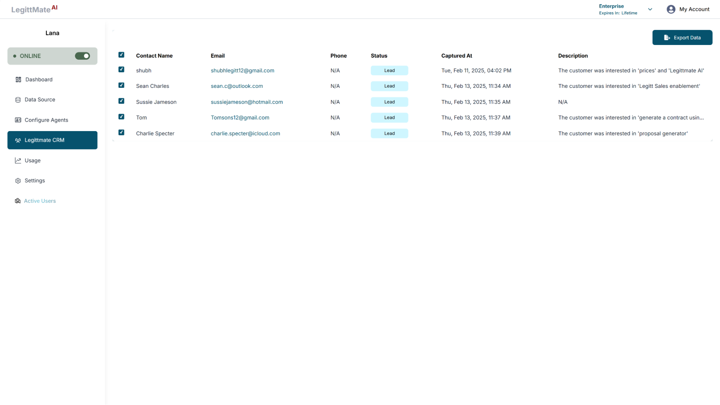Toggle the ONLINE status switch

click(82, 56)
